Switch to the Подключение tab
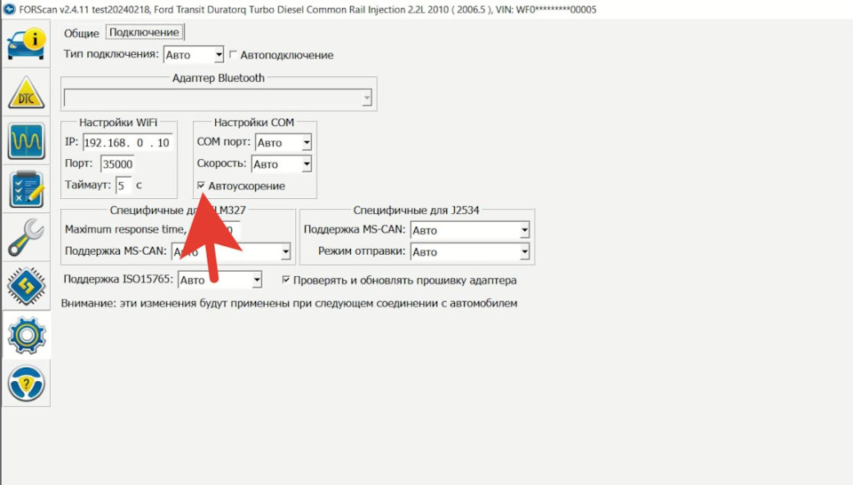The height and width of the screenshot is (485, 853). pos(144,32)
